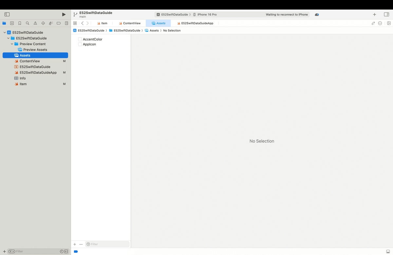Open the Breakpoint navigator icon
Screen dimensions: 393x255
59,23
